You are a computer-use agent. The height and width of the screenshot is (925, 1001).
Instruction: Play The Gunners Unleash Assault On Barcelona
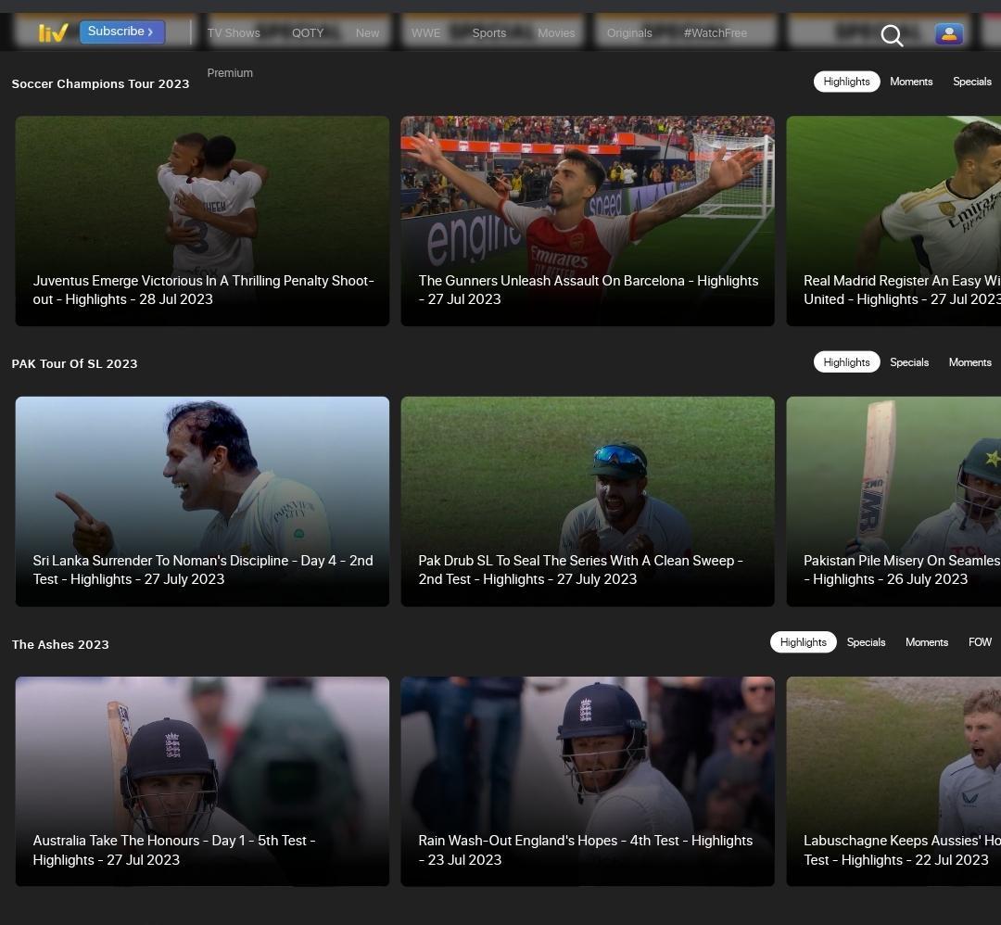[588, 221]
